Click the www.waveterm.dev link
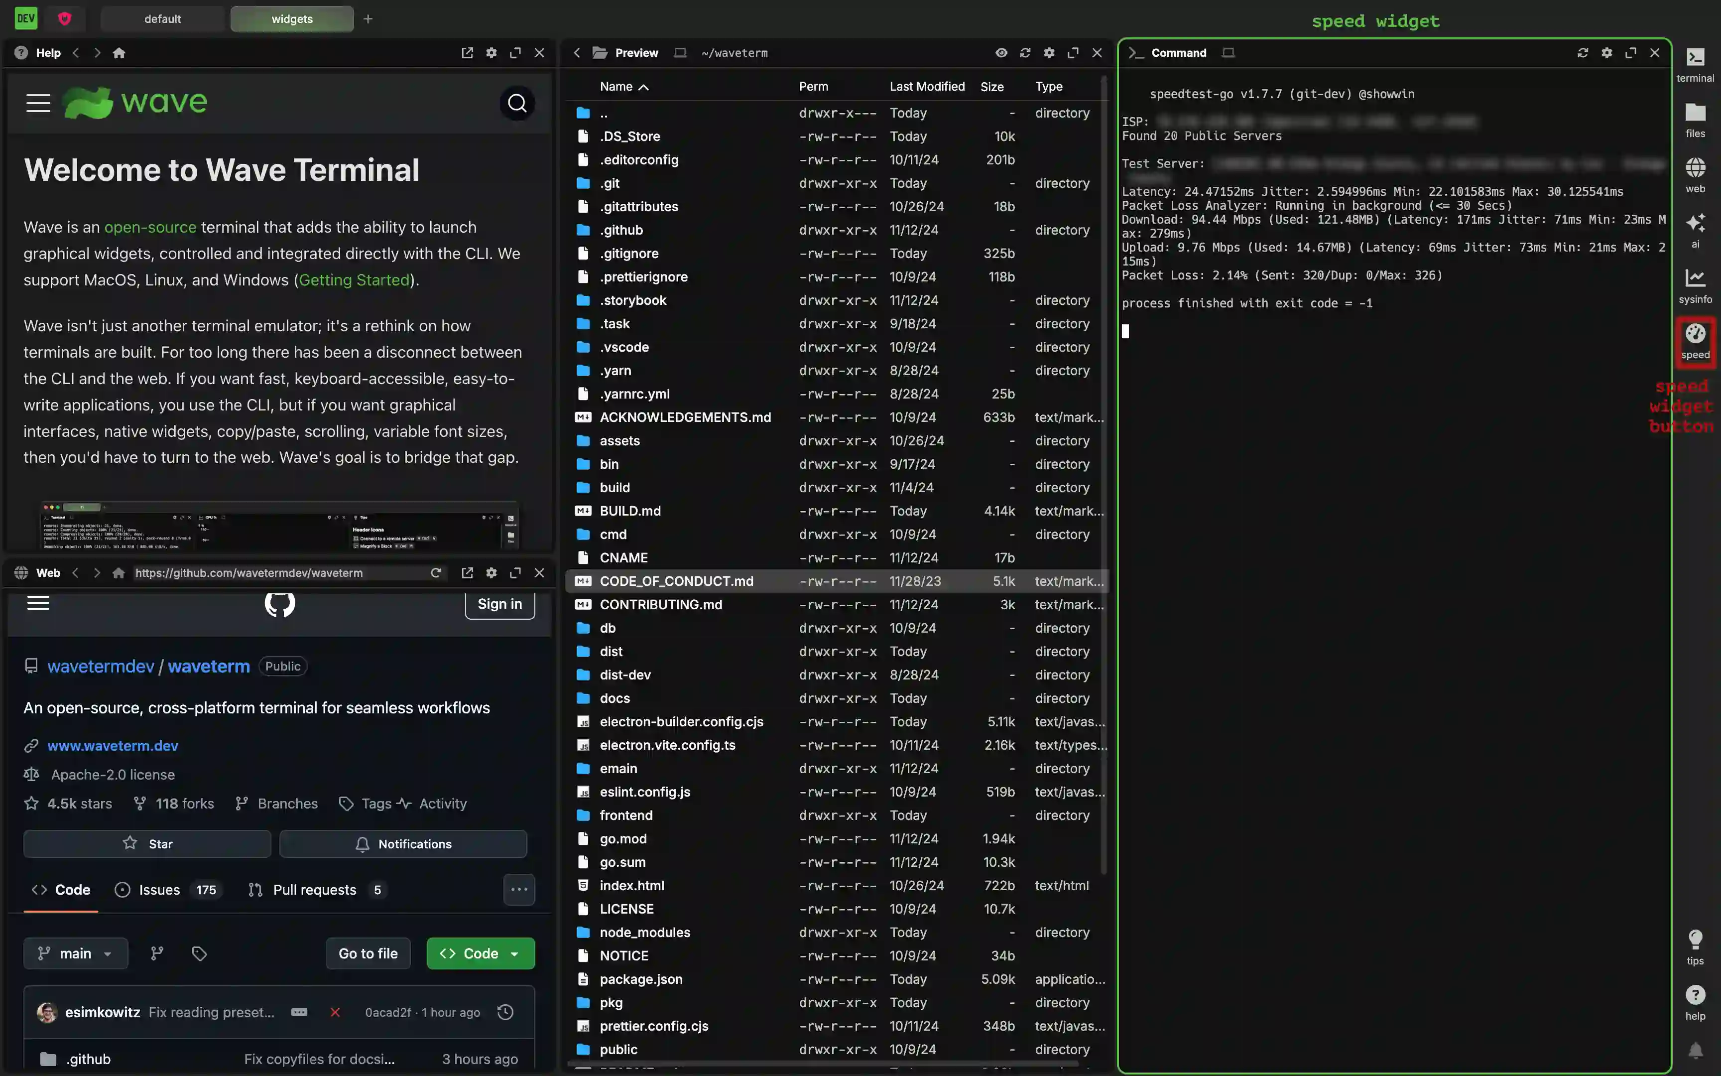The width and height of the screenshot is (1721, 1076). pos(113,745)
